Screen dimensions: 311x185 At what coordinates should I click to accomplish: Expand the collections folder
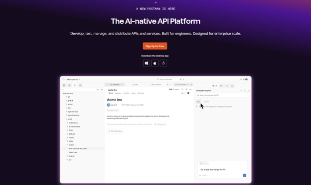[68, 123]
